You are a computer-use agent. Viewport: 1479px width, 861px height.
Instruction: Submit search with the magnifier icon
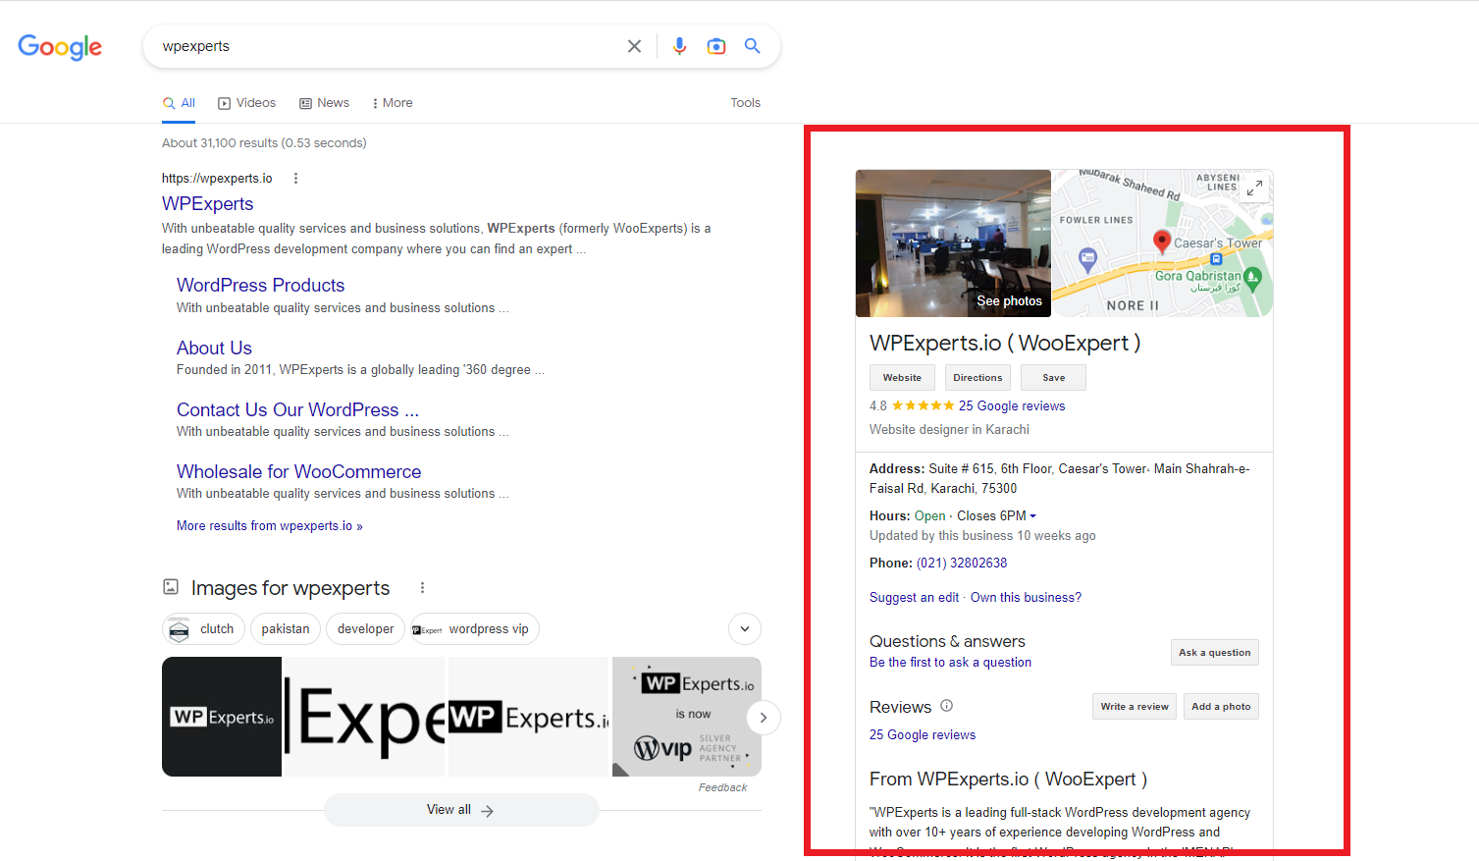pos(752,46)
